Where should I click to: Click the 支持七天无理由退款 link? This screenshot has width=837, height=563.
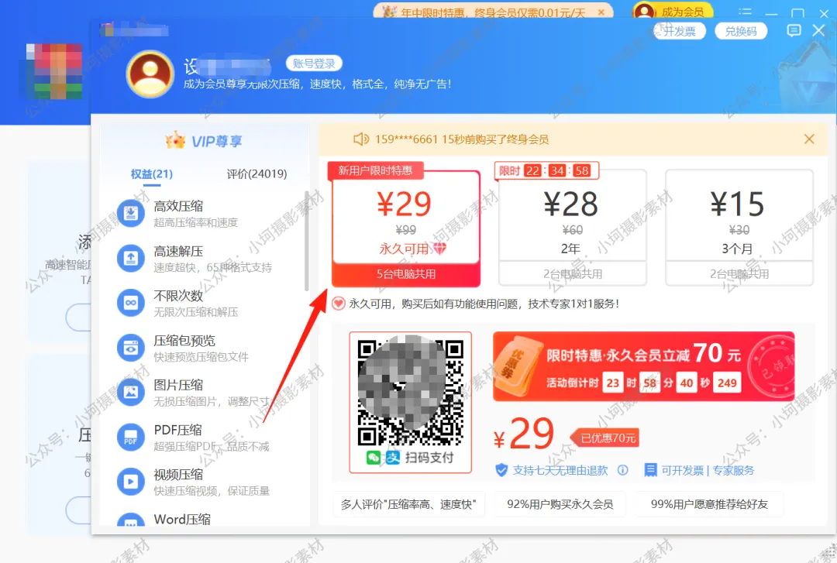click(560, 470)
